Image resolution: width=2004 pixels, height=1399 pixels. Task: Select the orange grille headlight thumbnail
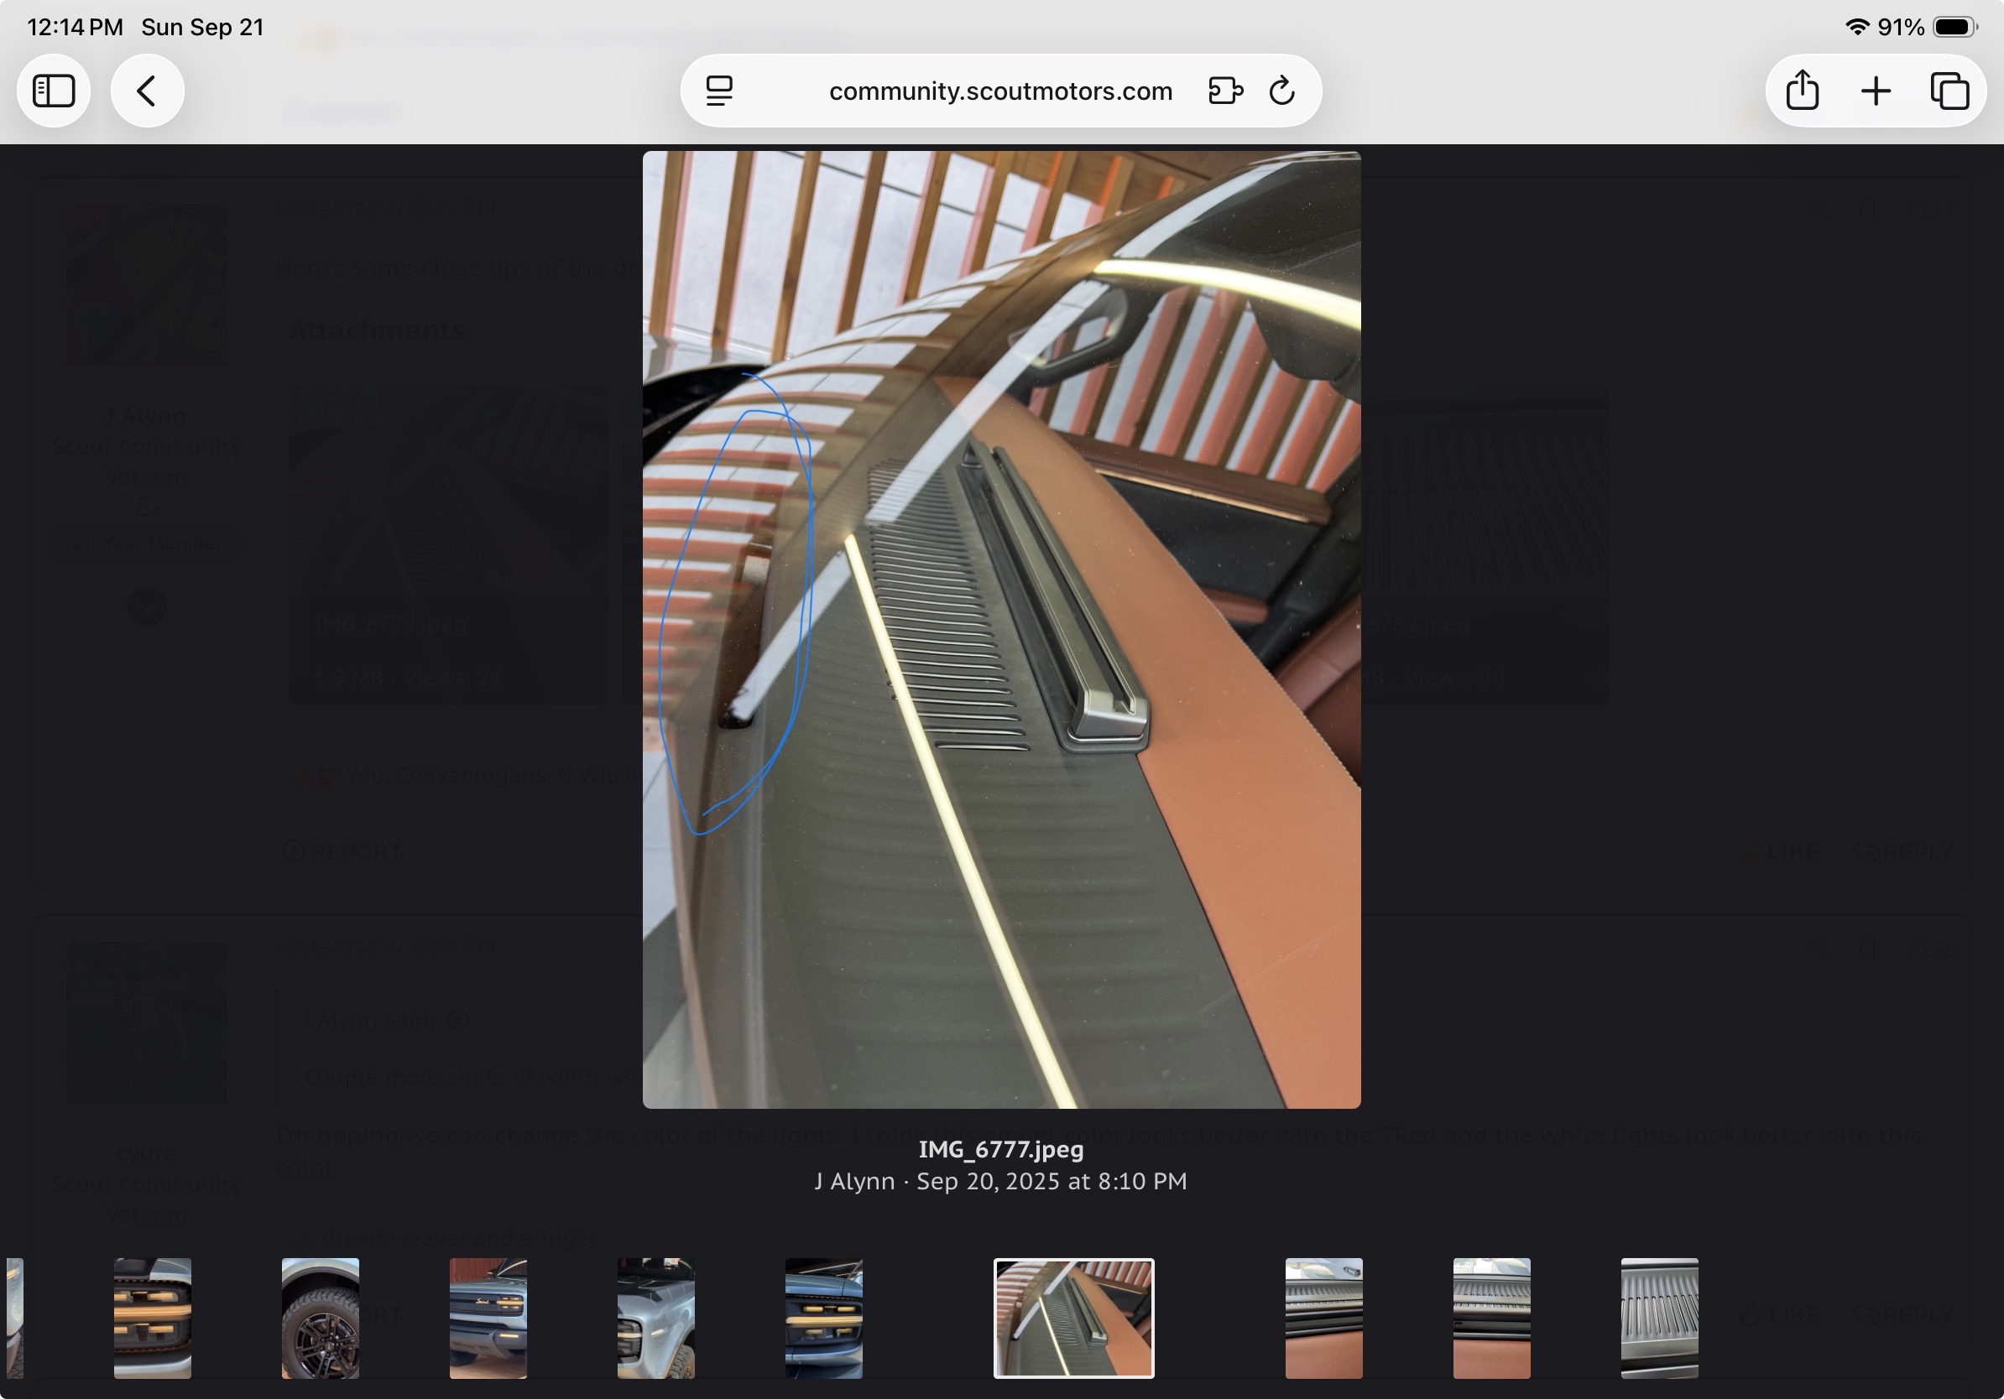coord(152,1317)
